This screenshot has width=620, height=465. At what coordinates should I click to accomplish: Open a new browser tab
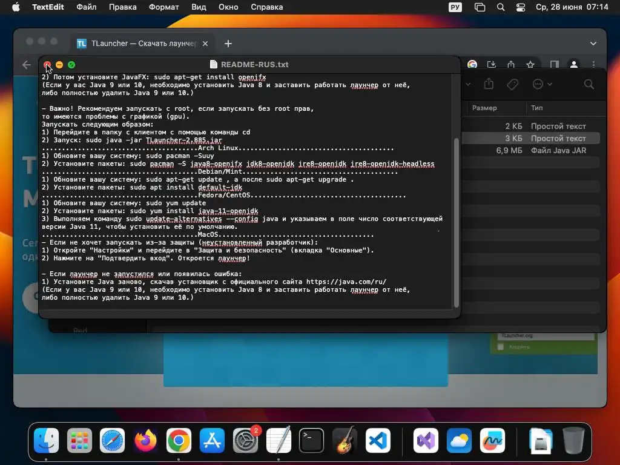[x=228, y=44]
